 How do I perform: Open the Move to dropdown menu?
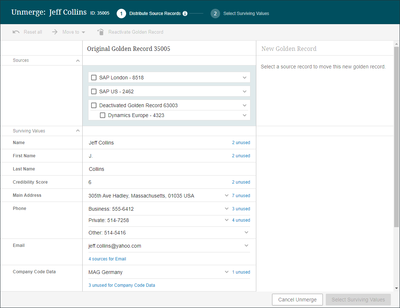pyautogui.click(x=83, y=32)
